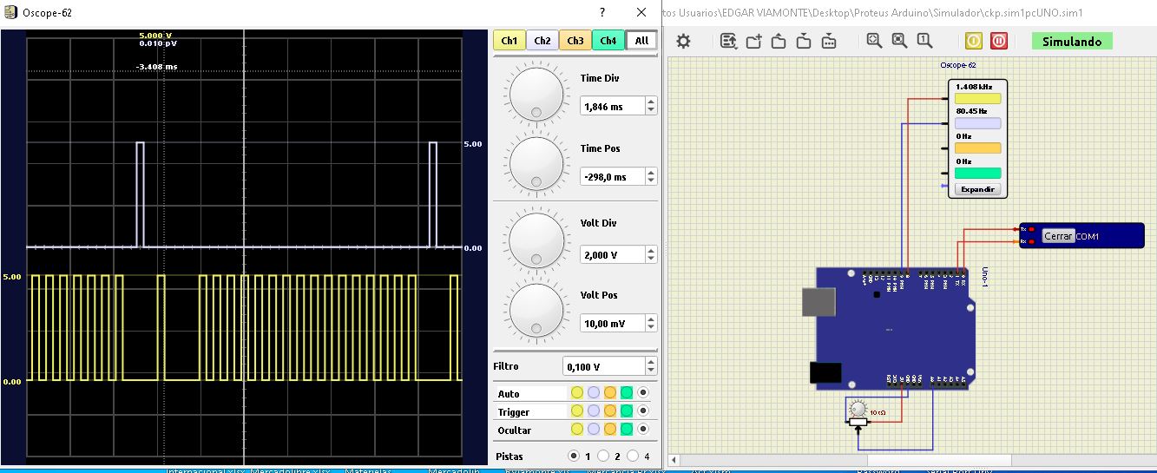1157x473 pixels.
Task: Click the yellow Trigger channel swatch
Action: tap(577, 411)
